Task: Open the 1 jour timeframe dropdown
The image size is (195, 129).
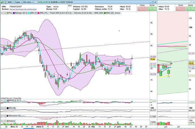Action: tap(18, 2)
